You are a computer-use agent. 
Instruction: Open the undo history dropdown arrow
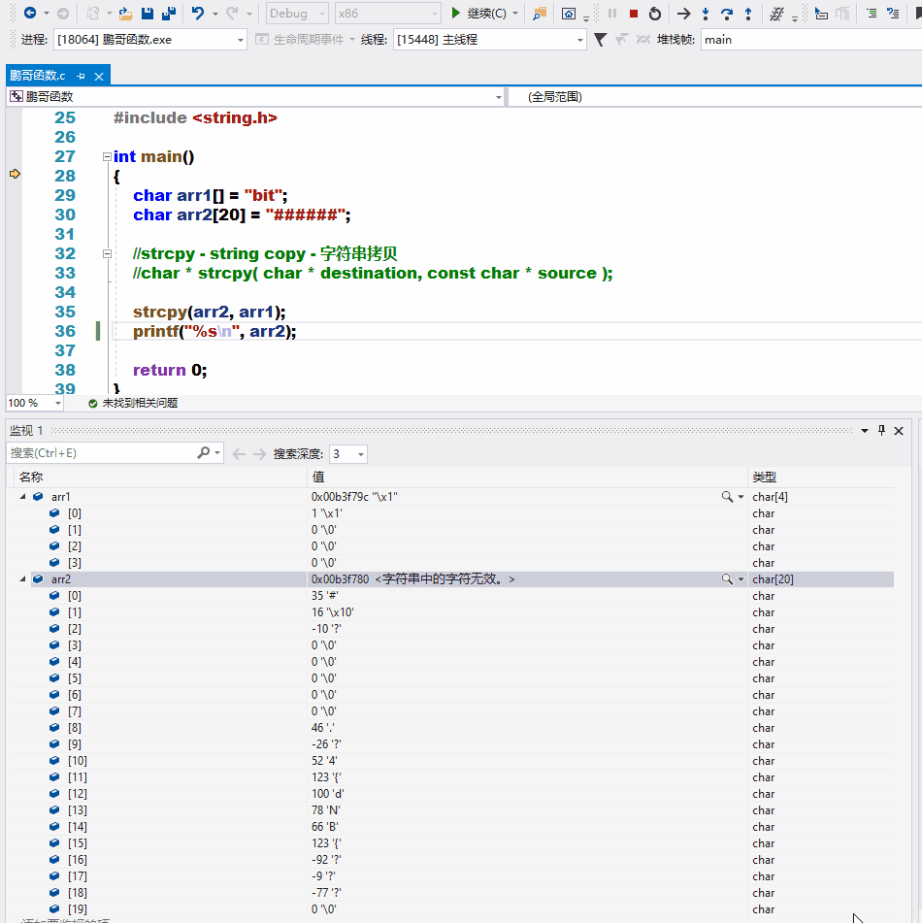pyautogui.click(x=214, y=13)
